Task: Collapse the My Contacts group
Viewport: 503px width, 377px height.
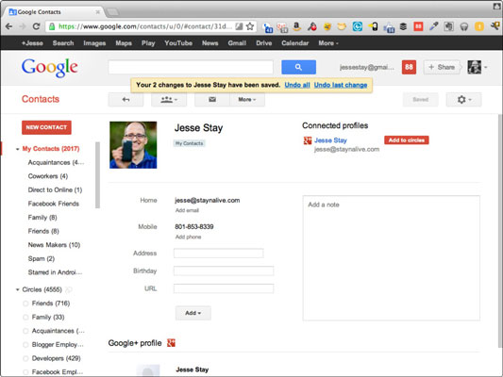Action: (18, 149)
